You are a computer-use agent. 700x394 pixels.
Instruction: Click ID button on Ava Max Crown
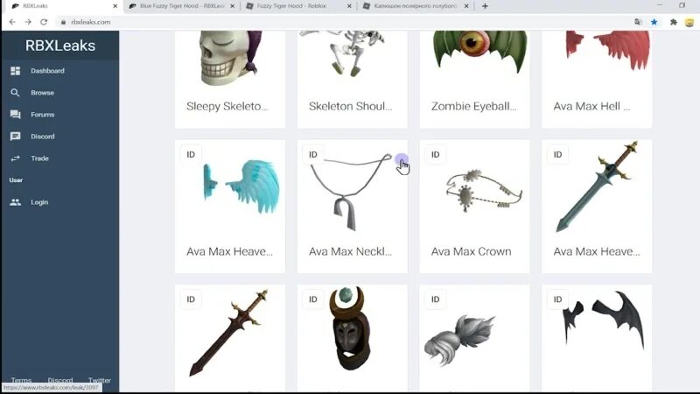[435, 155]
